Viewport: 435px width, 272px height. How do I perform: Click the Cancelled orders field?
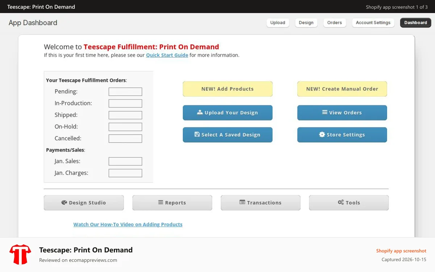[x=125, y=139]
